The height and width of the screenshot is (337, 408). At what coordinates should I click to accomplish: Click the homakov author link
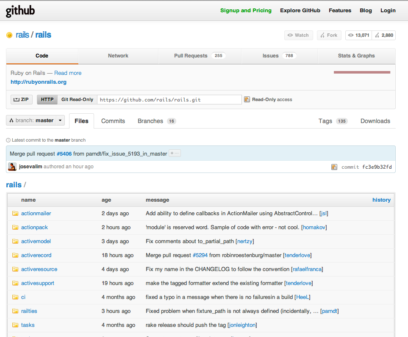click(314, 227)
